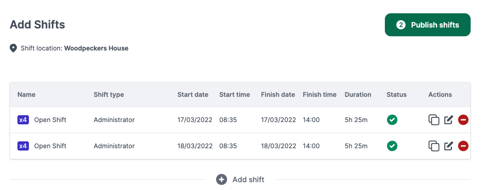Click the shift location pin icon
The height and width of the screenshot is (190, 489).
(13, 48)
